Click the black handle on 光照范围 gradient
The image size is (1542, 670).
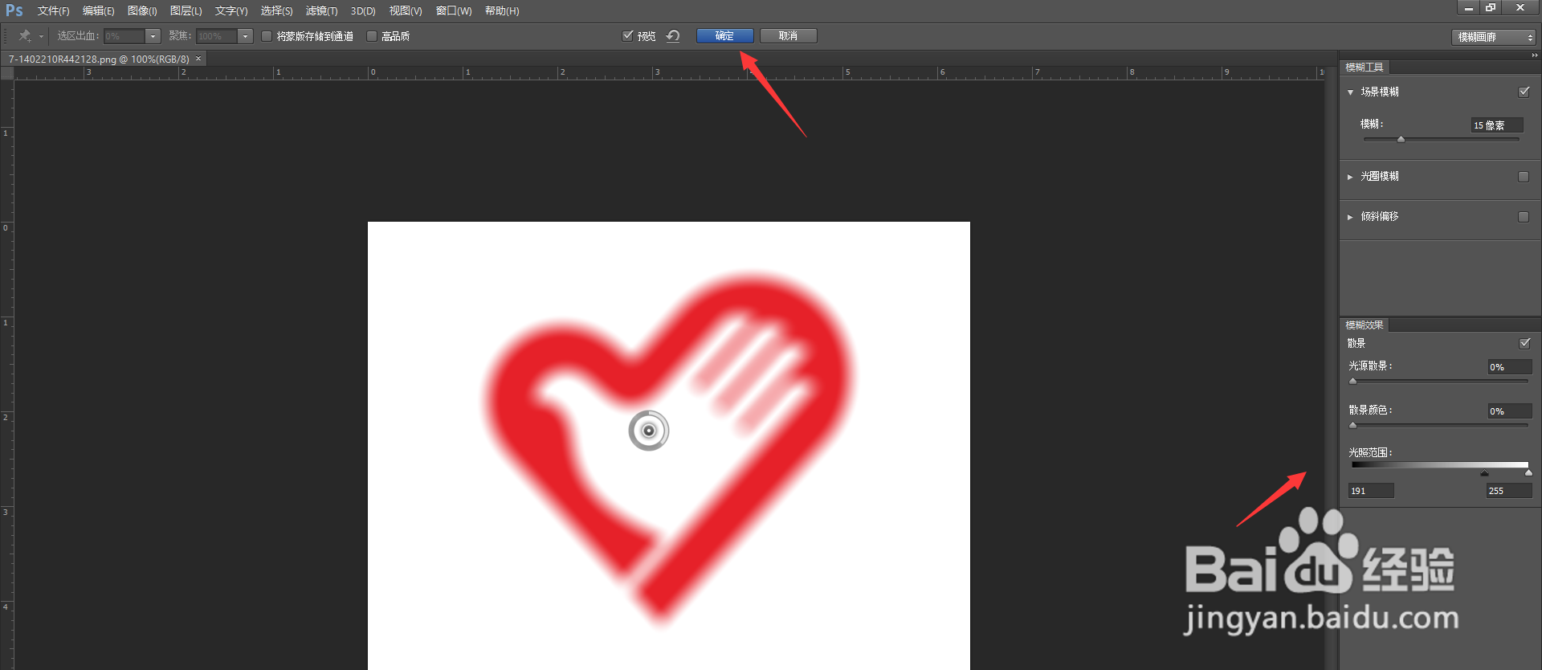1484,473
